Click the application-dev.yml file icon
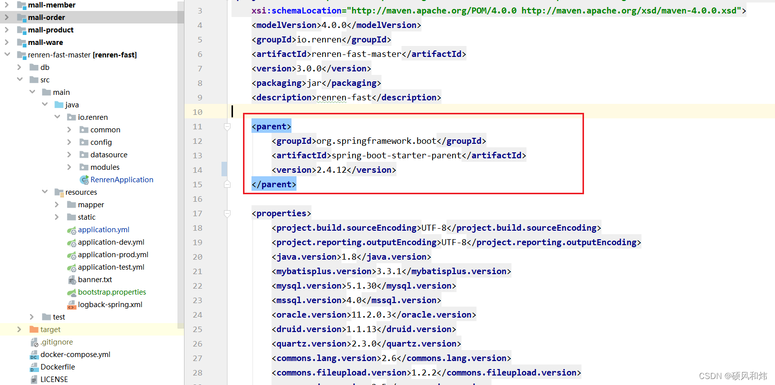 [71, 242]
